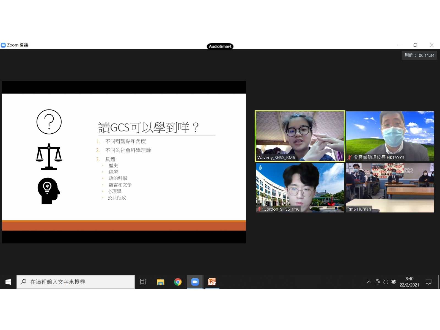Select the Rm6 Human classroom video
The image size is (440, 330).
(x=390, y=188)
